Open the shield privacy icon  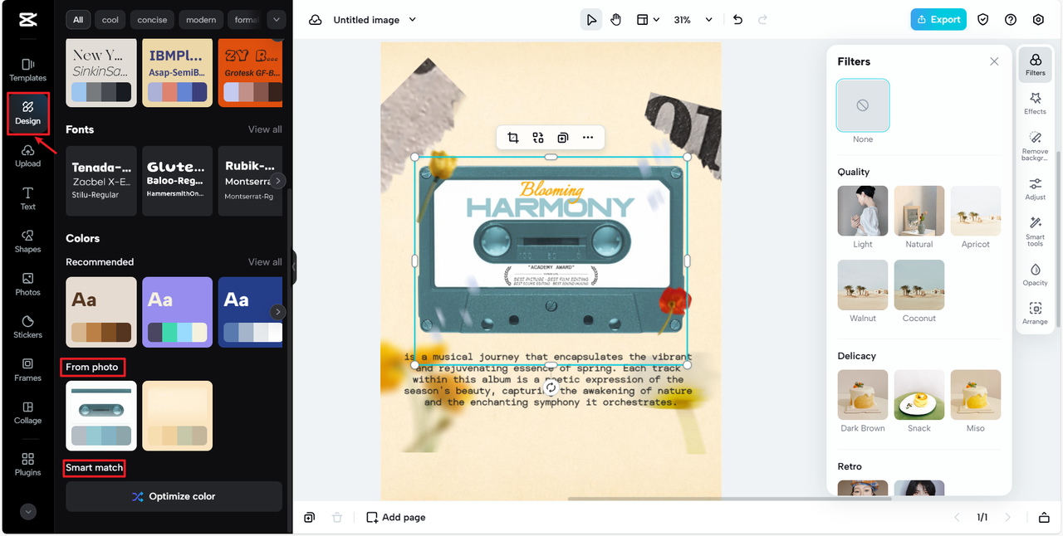pyautogui.click(x=983, y=20)
